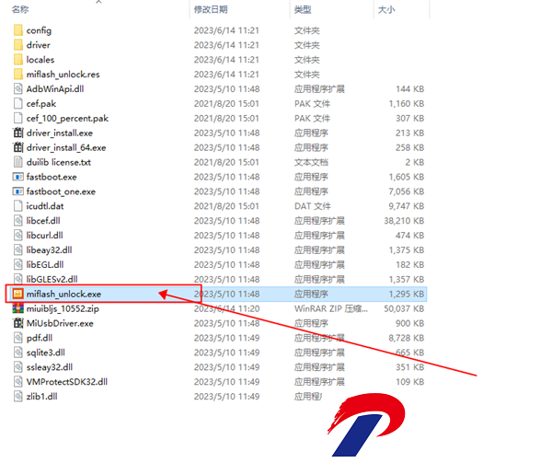Click the duilib license.txt document icon
This screenshot has width=552, height=463.
tap(18, 162)
